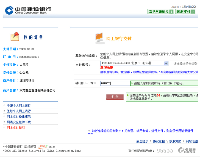The height and width of the screenshot is (157, 200).
Task: Click the 请选择建行卡类账 hint text
Action: tap(186, 64)
